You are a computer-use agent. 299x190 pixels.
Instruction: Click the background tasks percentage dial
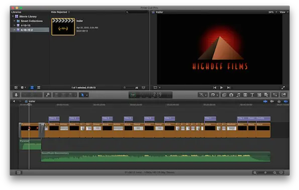(x=133, y=95)
